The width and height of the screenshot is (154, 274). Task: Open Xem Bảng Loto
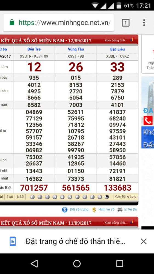pos(125,196)
